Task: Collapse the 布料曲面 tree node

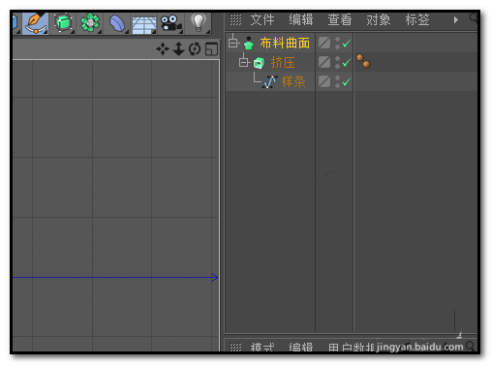Action: 233,43
